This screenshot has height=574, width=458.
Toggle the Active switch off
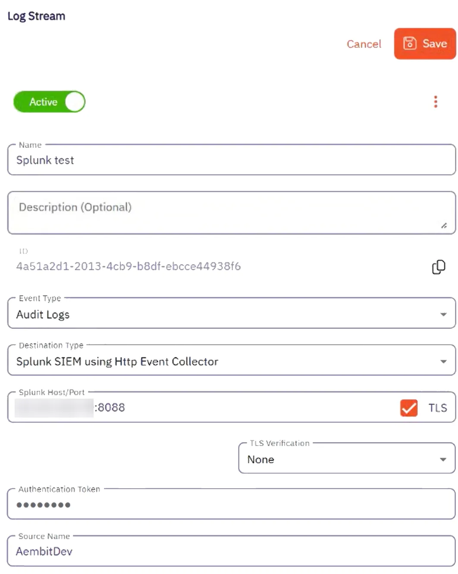pos(49,102)
